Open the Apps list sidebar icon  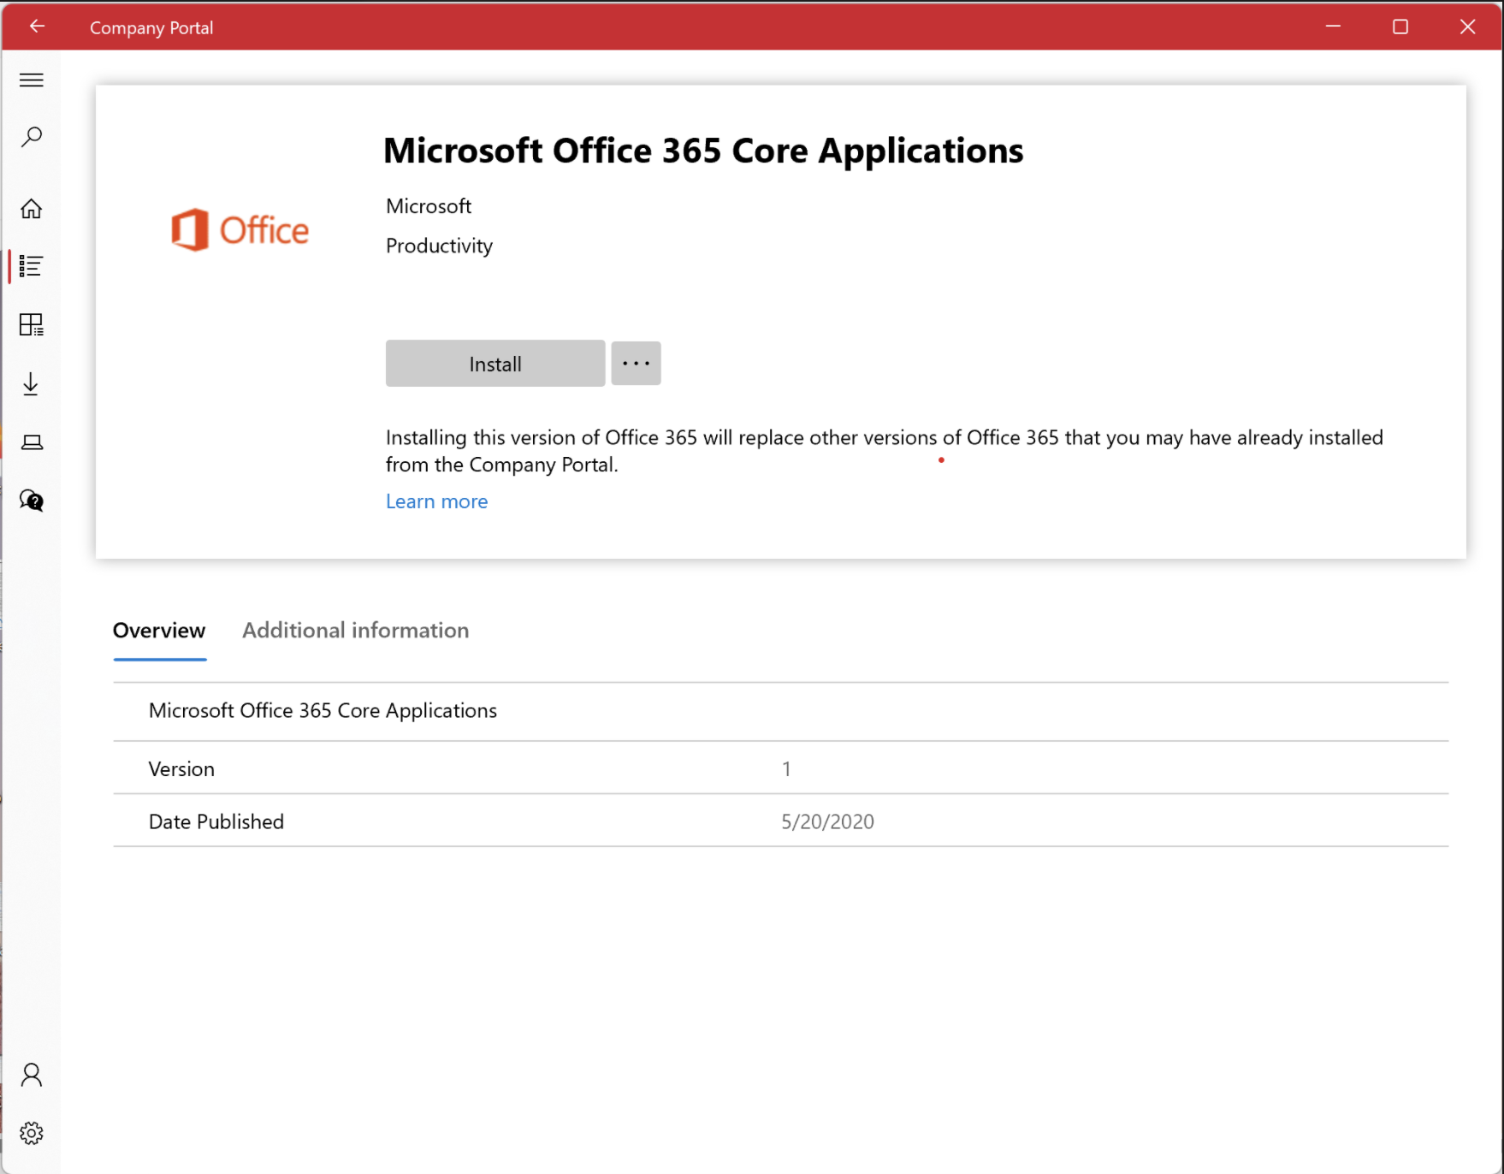(32, 267)
